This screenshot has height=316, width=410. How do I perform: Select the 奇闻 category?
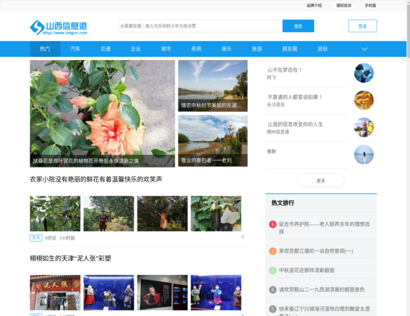point(196,49)
